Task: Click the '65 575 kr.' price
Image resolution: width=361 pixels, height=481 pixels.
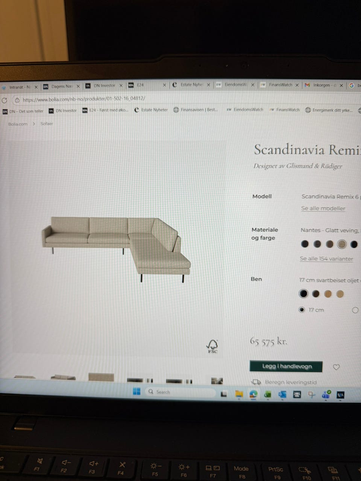Action: (x=268, y=342)
